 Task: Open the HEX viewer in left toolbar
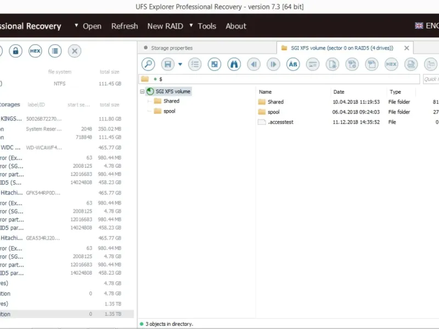point(35,51)
